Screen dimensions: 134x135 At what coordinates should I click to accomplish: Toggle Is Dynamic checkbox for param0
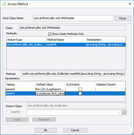80,89
